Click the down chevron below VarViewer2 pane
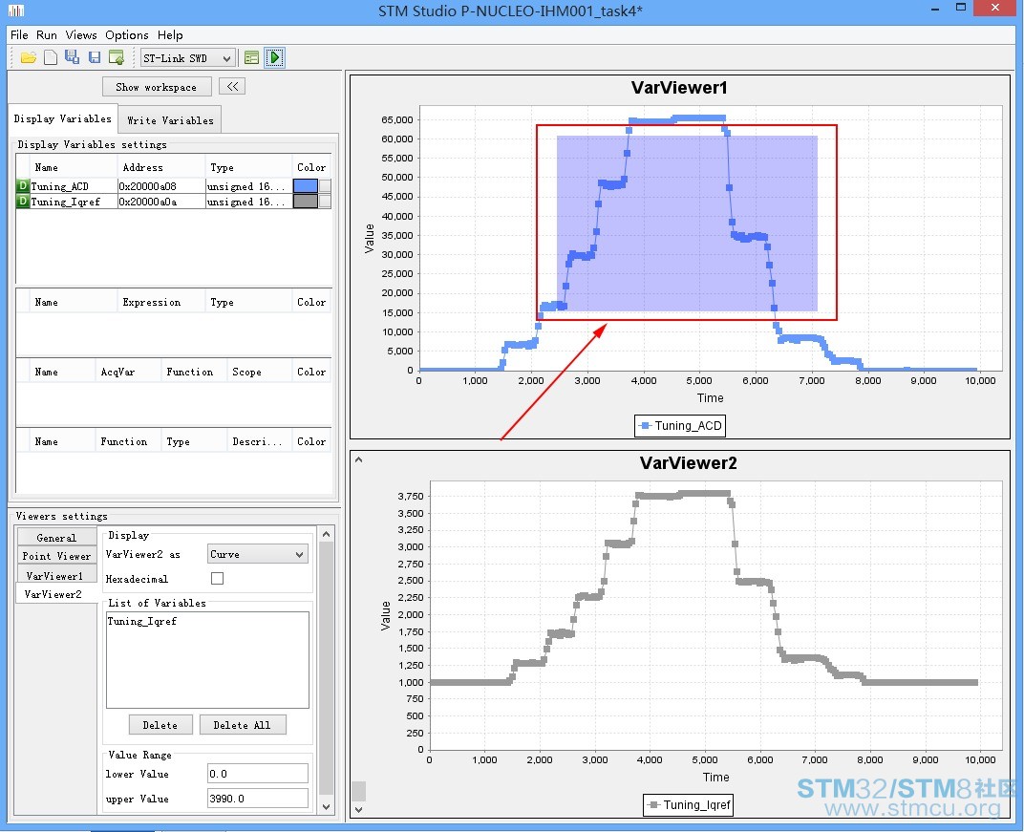The image size is (1024, 832). pos(358,810)
